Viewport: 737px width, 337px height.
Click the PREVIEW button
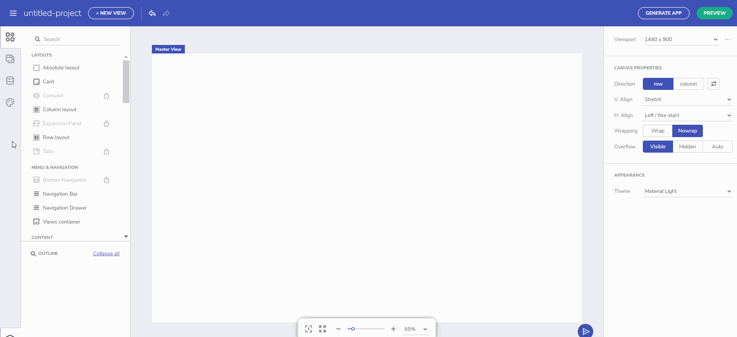click(715, 13)
